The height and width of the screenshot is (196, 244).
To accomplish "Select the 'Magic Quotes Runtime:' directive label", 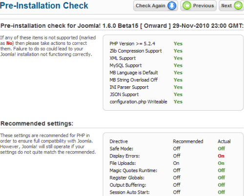I will [133, 170].
